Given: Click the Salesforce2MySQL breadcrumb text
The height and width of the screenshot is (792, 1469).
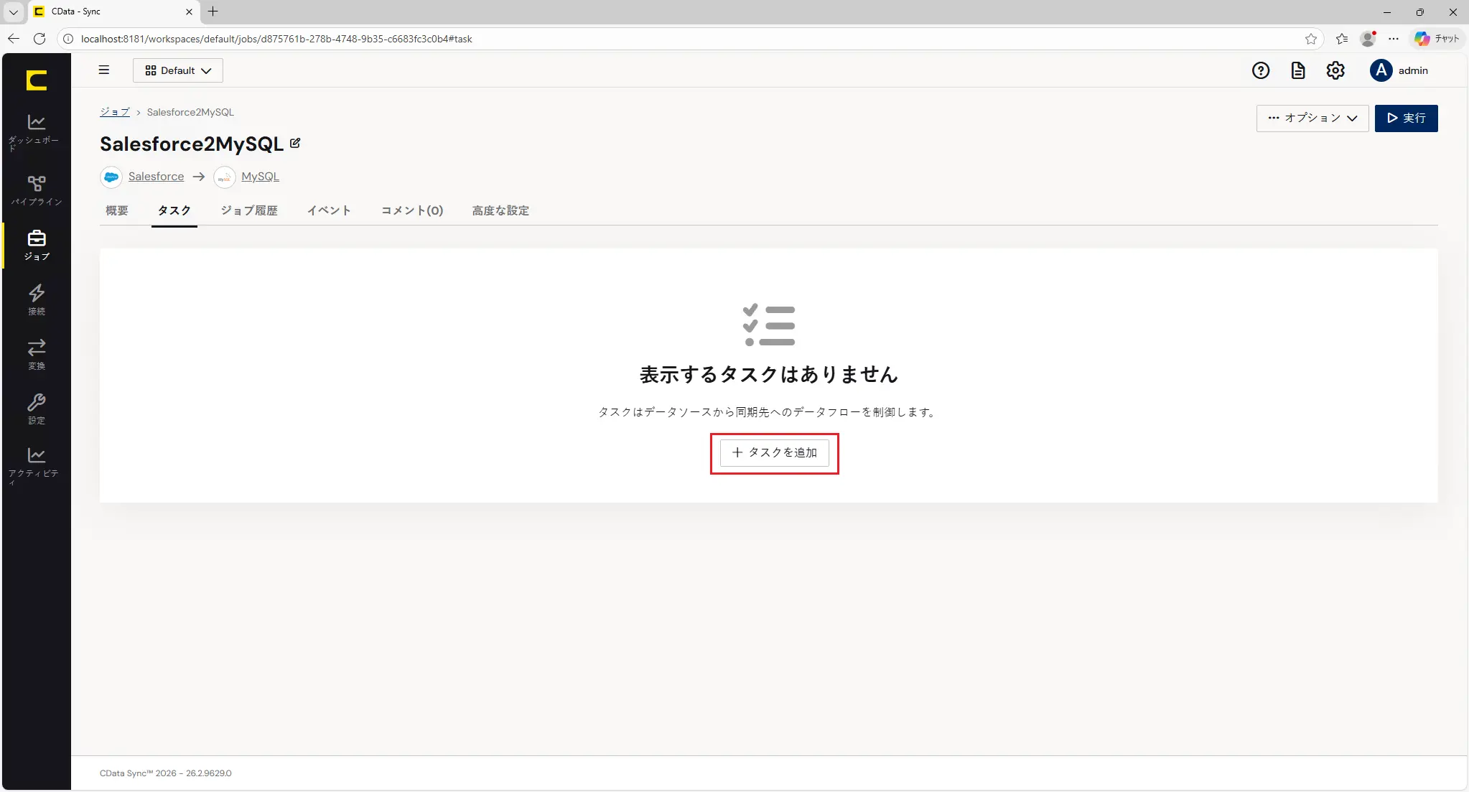Looking at the screenshot, I should coord(190,112).
